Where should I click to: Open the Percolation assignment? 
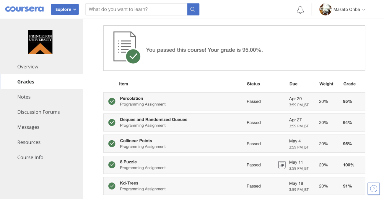tap(131, 98)
